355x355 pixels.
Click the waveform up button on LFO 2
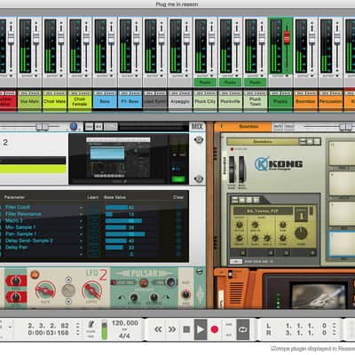68,279
